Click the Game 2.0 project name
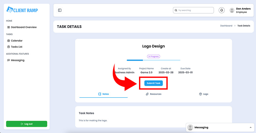256x133 pixels. coord(146,72)
